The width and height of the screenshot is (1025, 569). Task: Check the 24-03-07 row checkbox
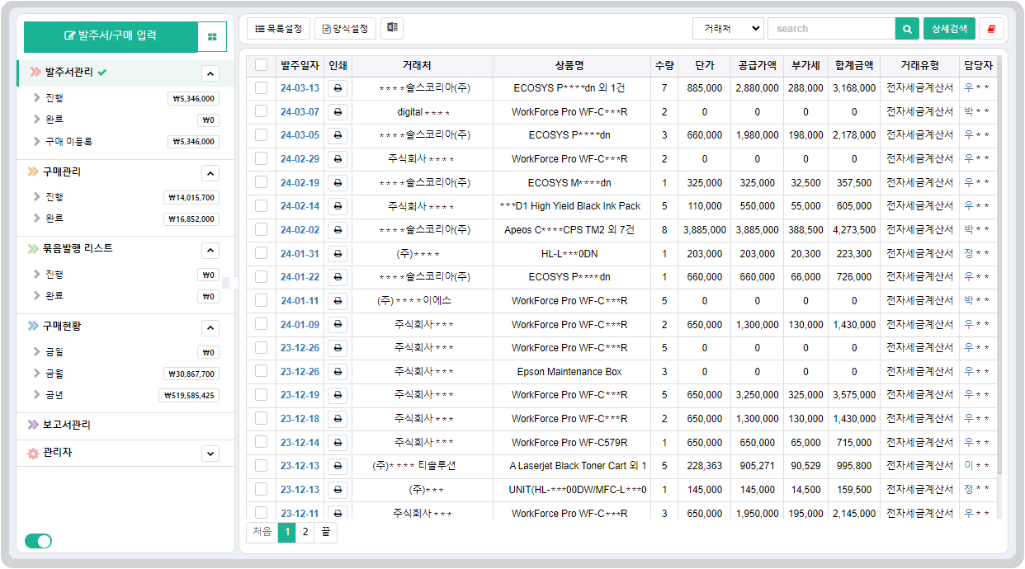click(x=262, y=112)
